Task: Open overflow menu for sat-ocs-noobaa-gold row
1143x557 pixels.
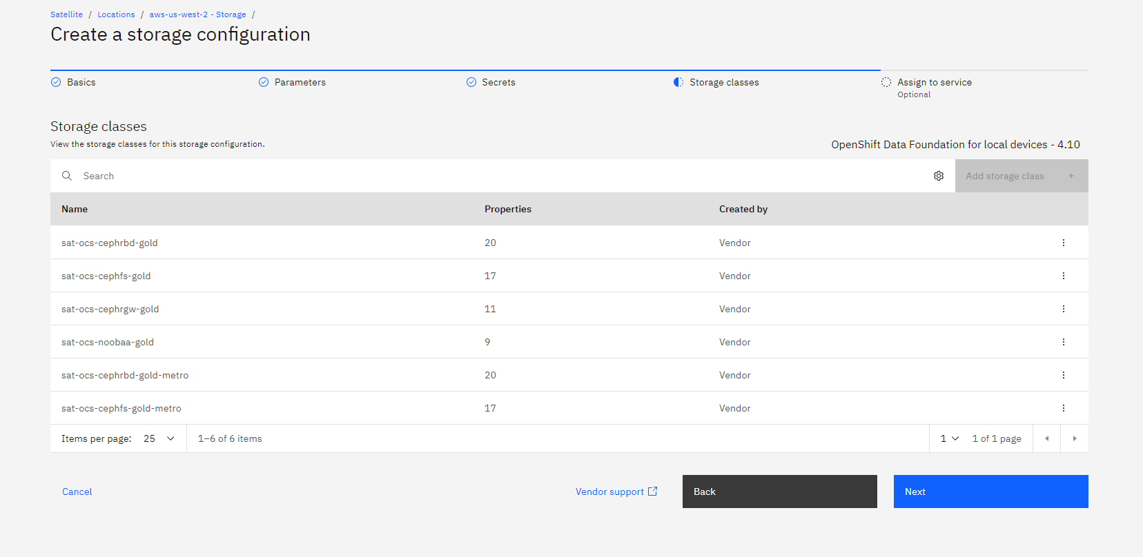Action: [x=1063, y=342]
